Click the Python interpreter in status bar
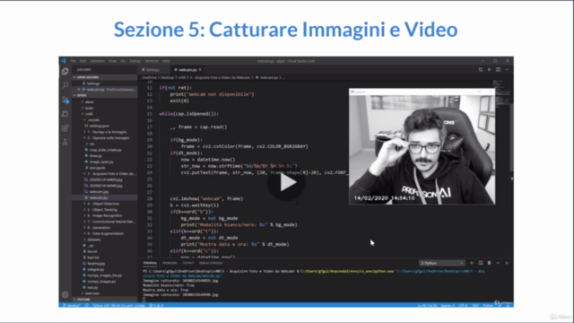Image resolution: width=574 pixels, height=323 pixels. (x=118, y=305)
